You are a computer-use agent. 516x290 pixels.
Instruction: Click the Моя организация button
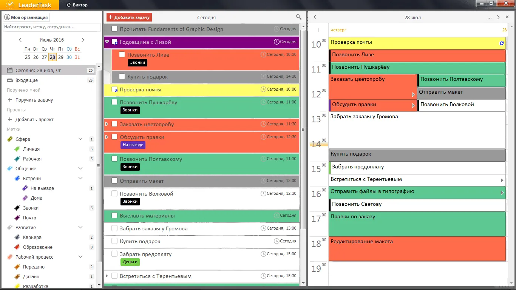26,17
